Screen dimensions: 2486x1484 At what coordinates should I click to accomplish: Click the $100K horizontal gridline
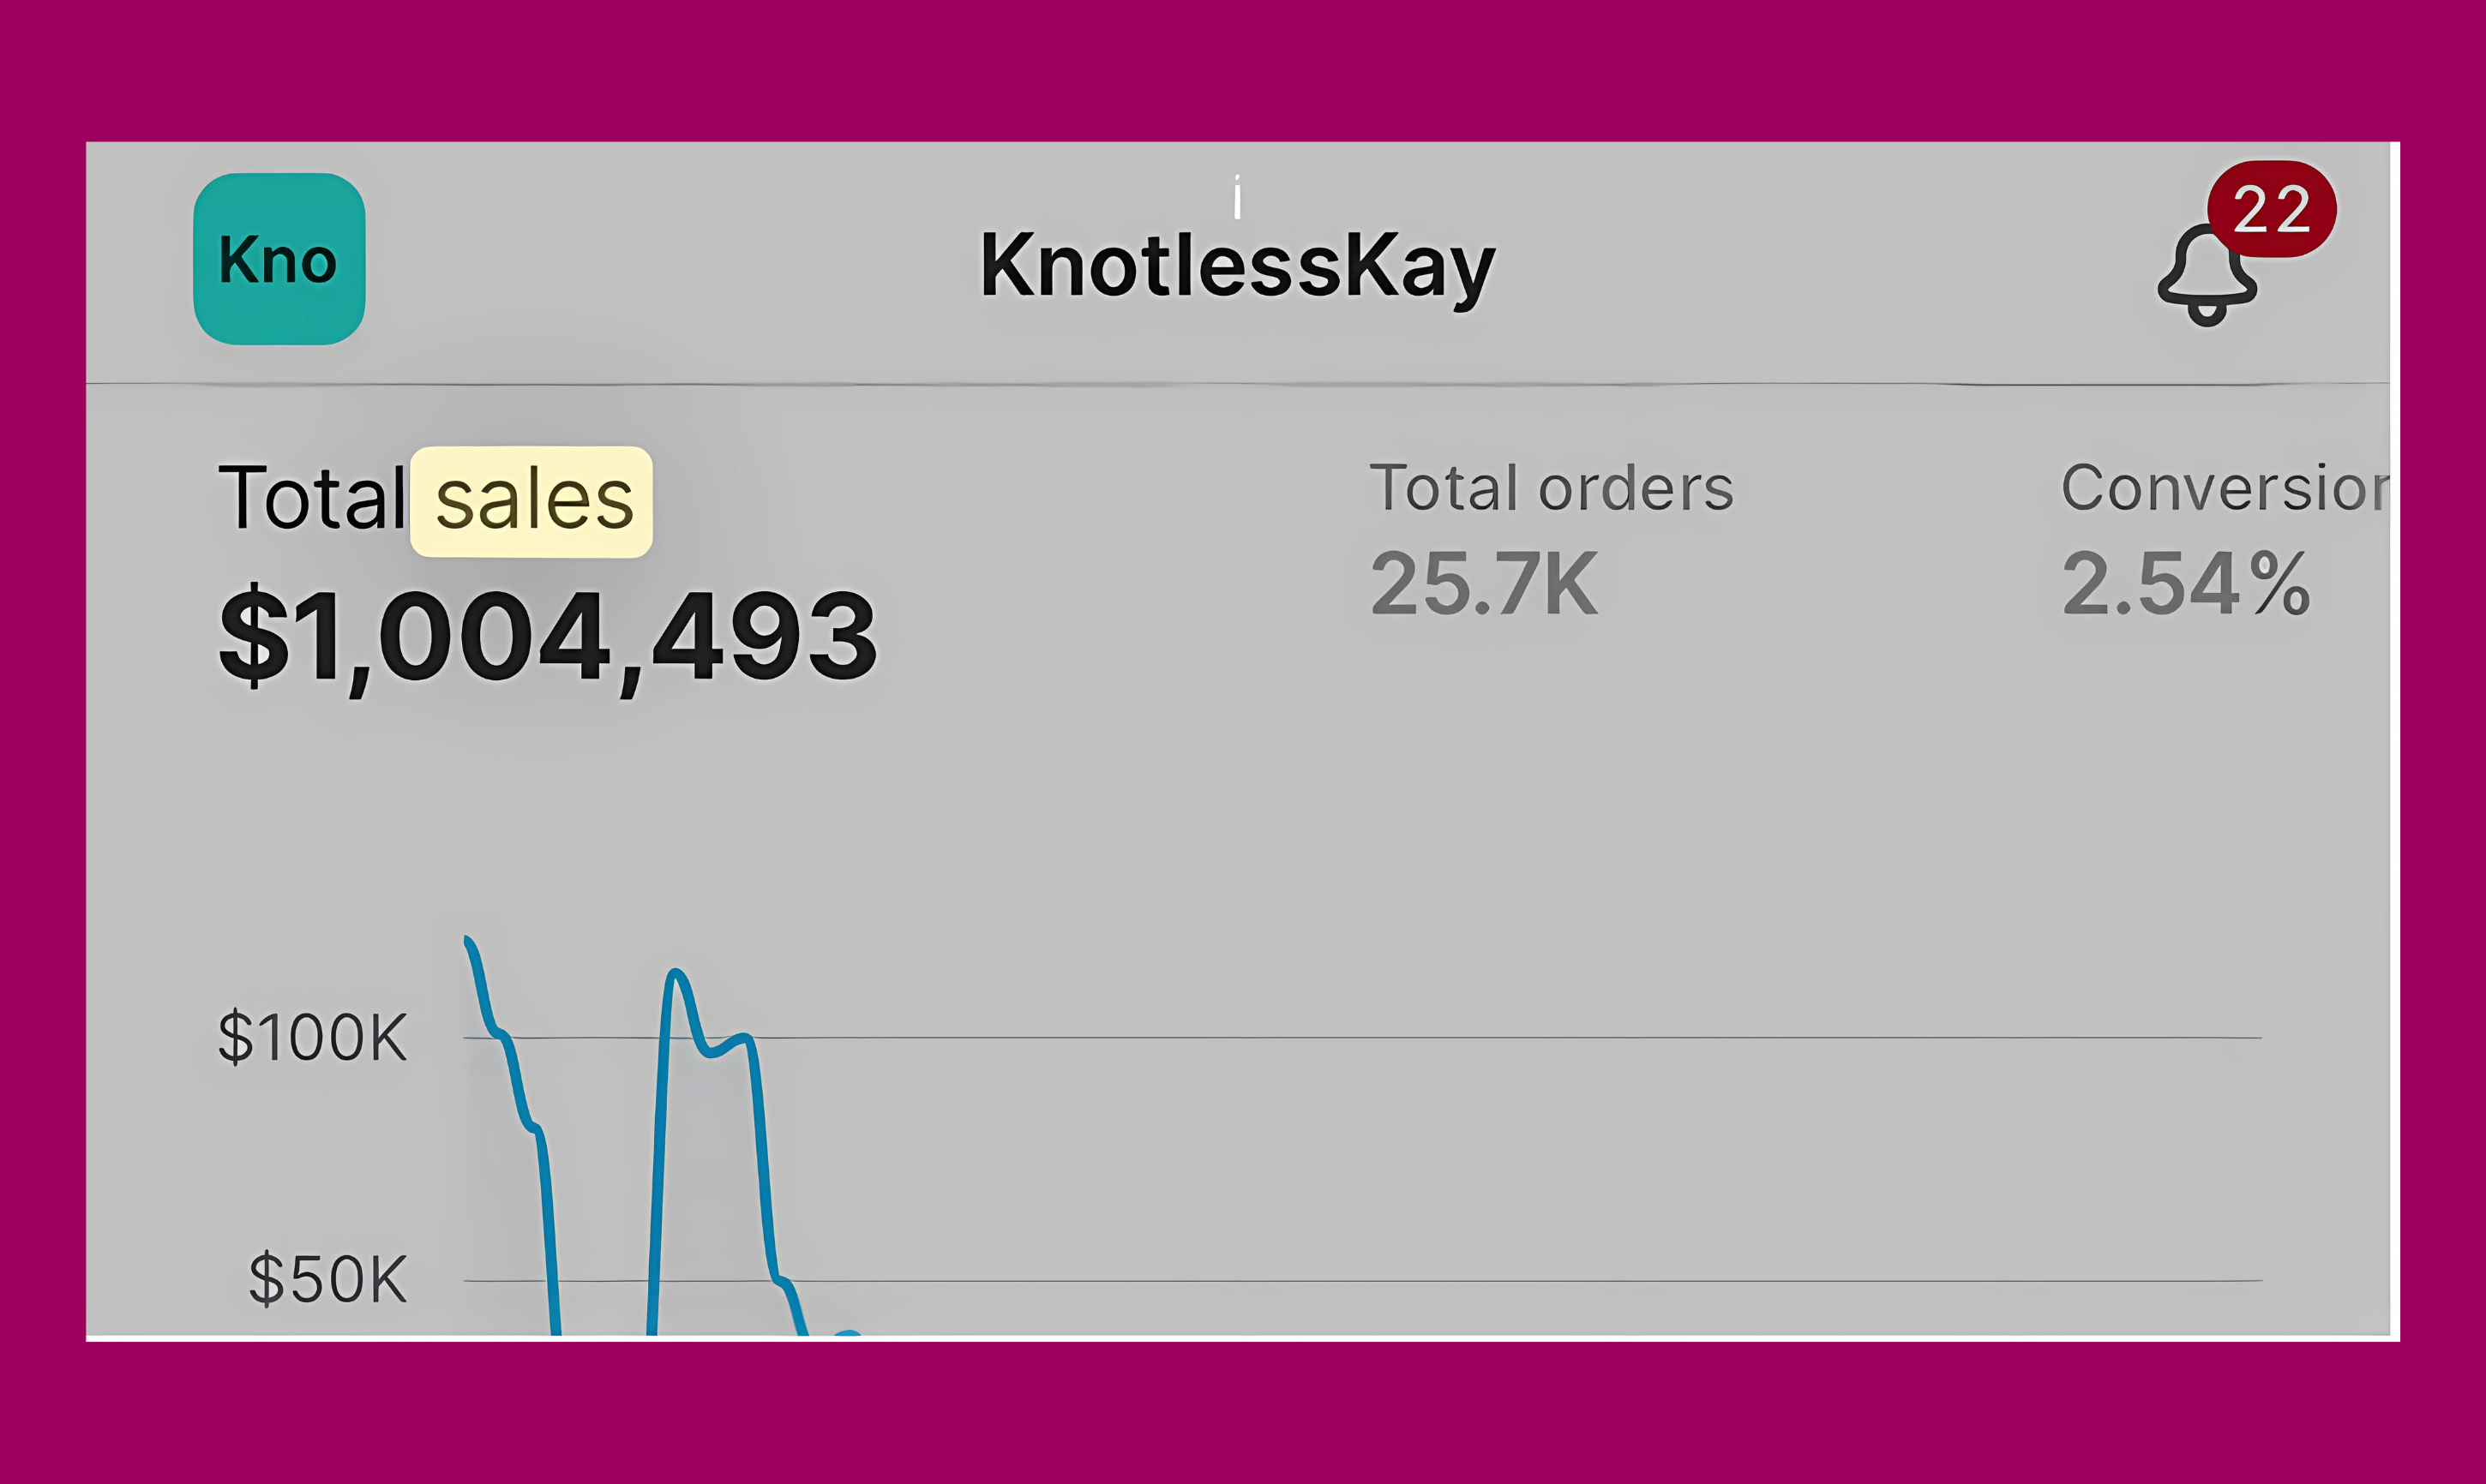[1362, 1038]
